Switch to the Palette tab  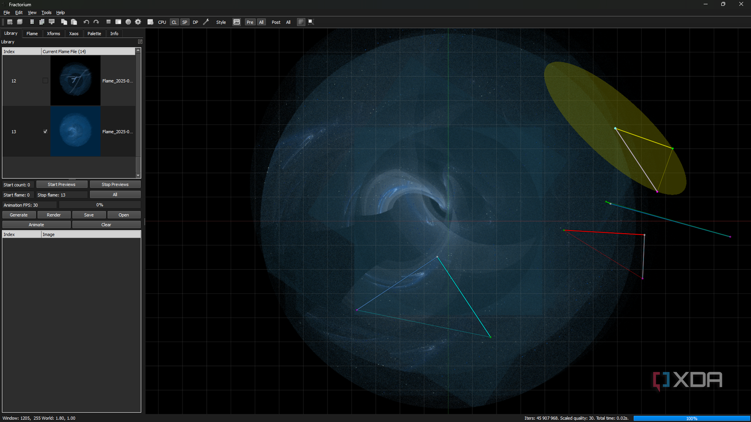94,34
